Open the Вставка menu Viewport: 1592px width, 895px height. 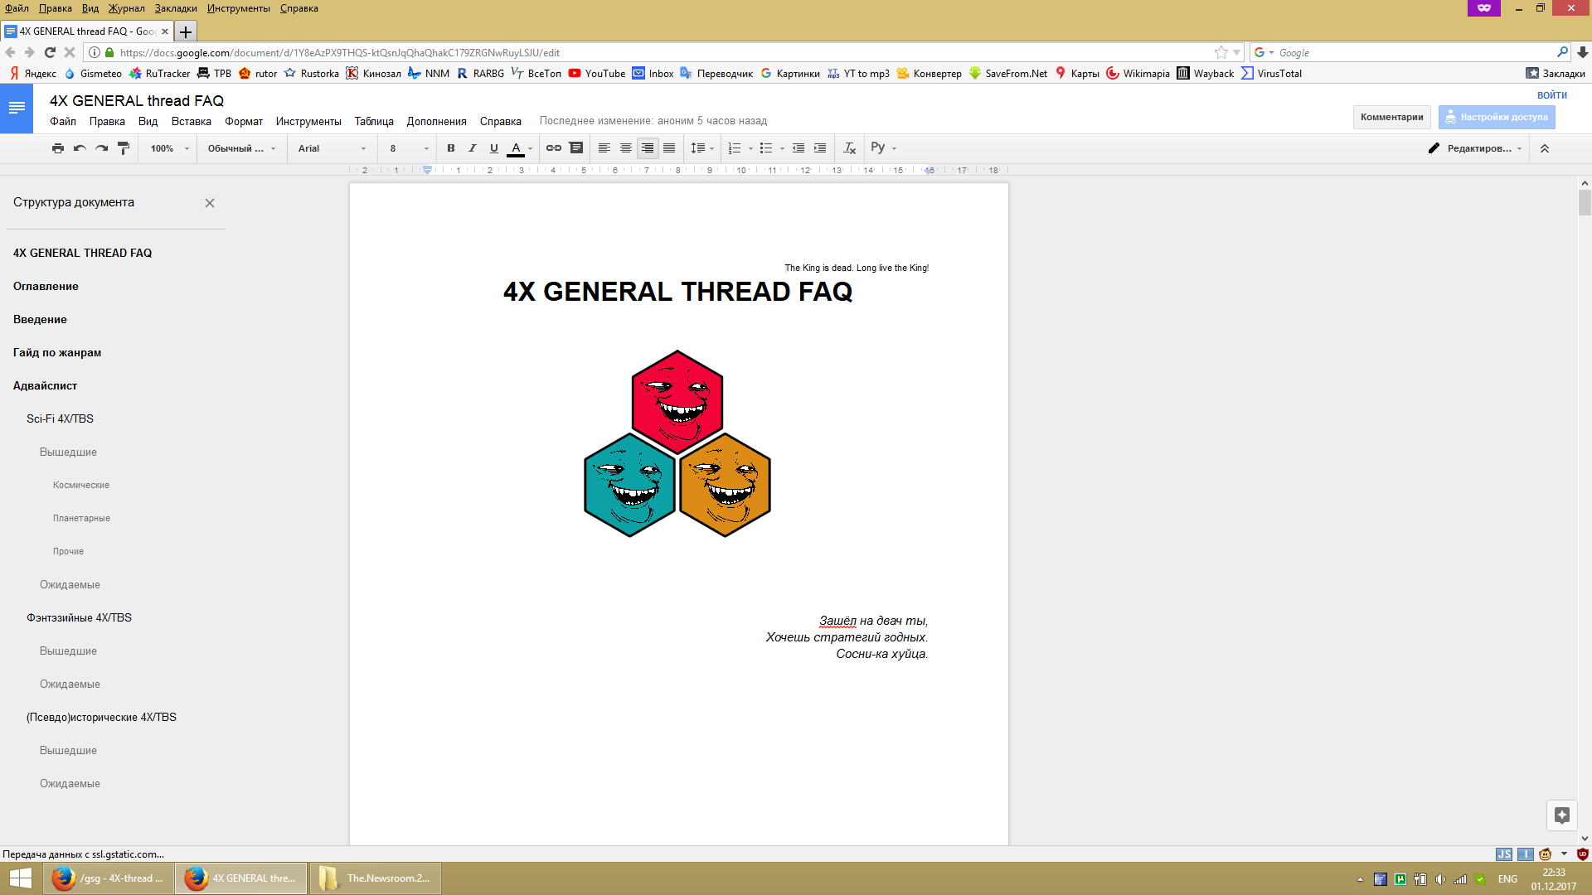pos(192,121)
